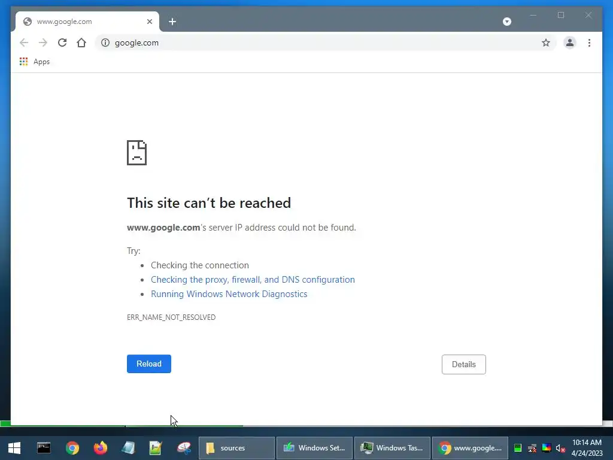This screenshot has width=613, height=460.
Task: Switch to the www.google taskbar button
Action: [470, 448]
